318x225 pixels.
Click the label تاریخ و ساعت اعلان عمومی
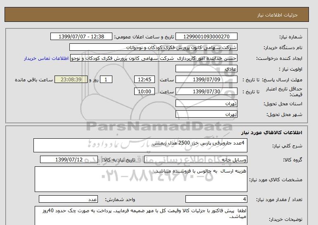coord(144,37)
